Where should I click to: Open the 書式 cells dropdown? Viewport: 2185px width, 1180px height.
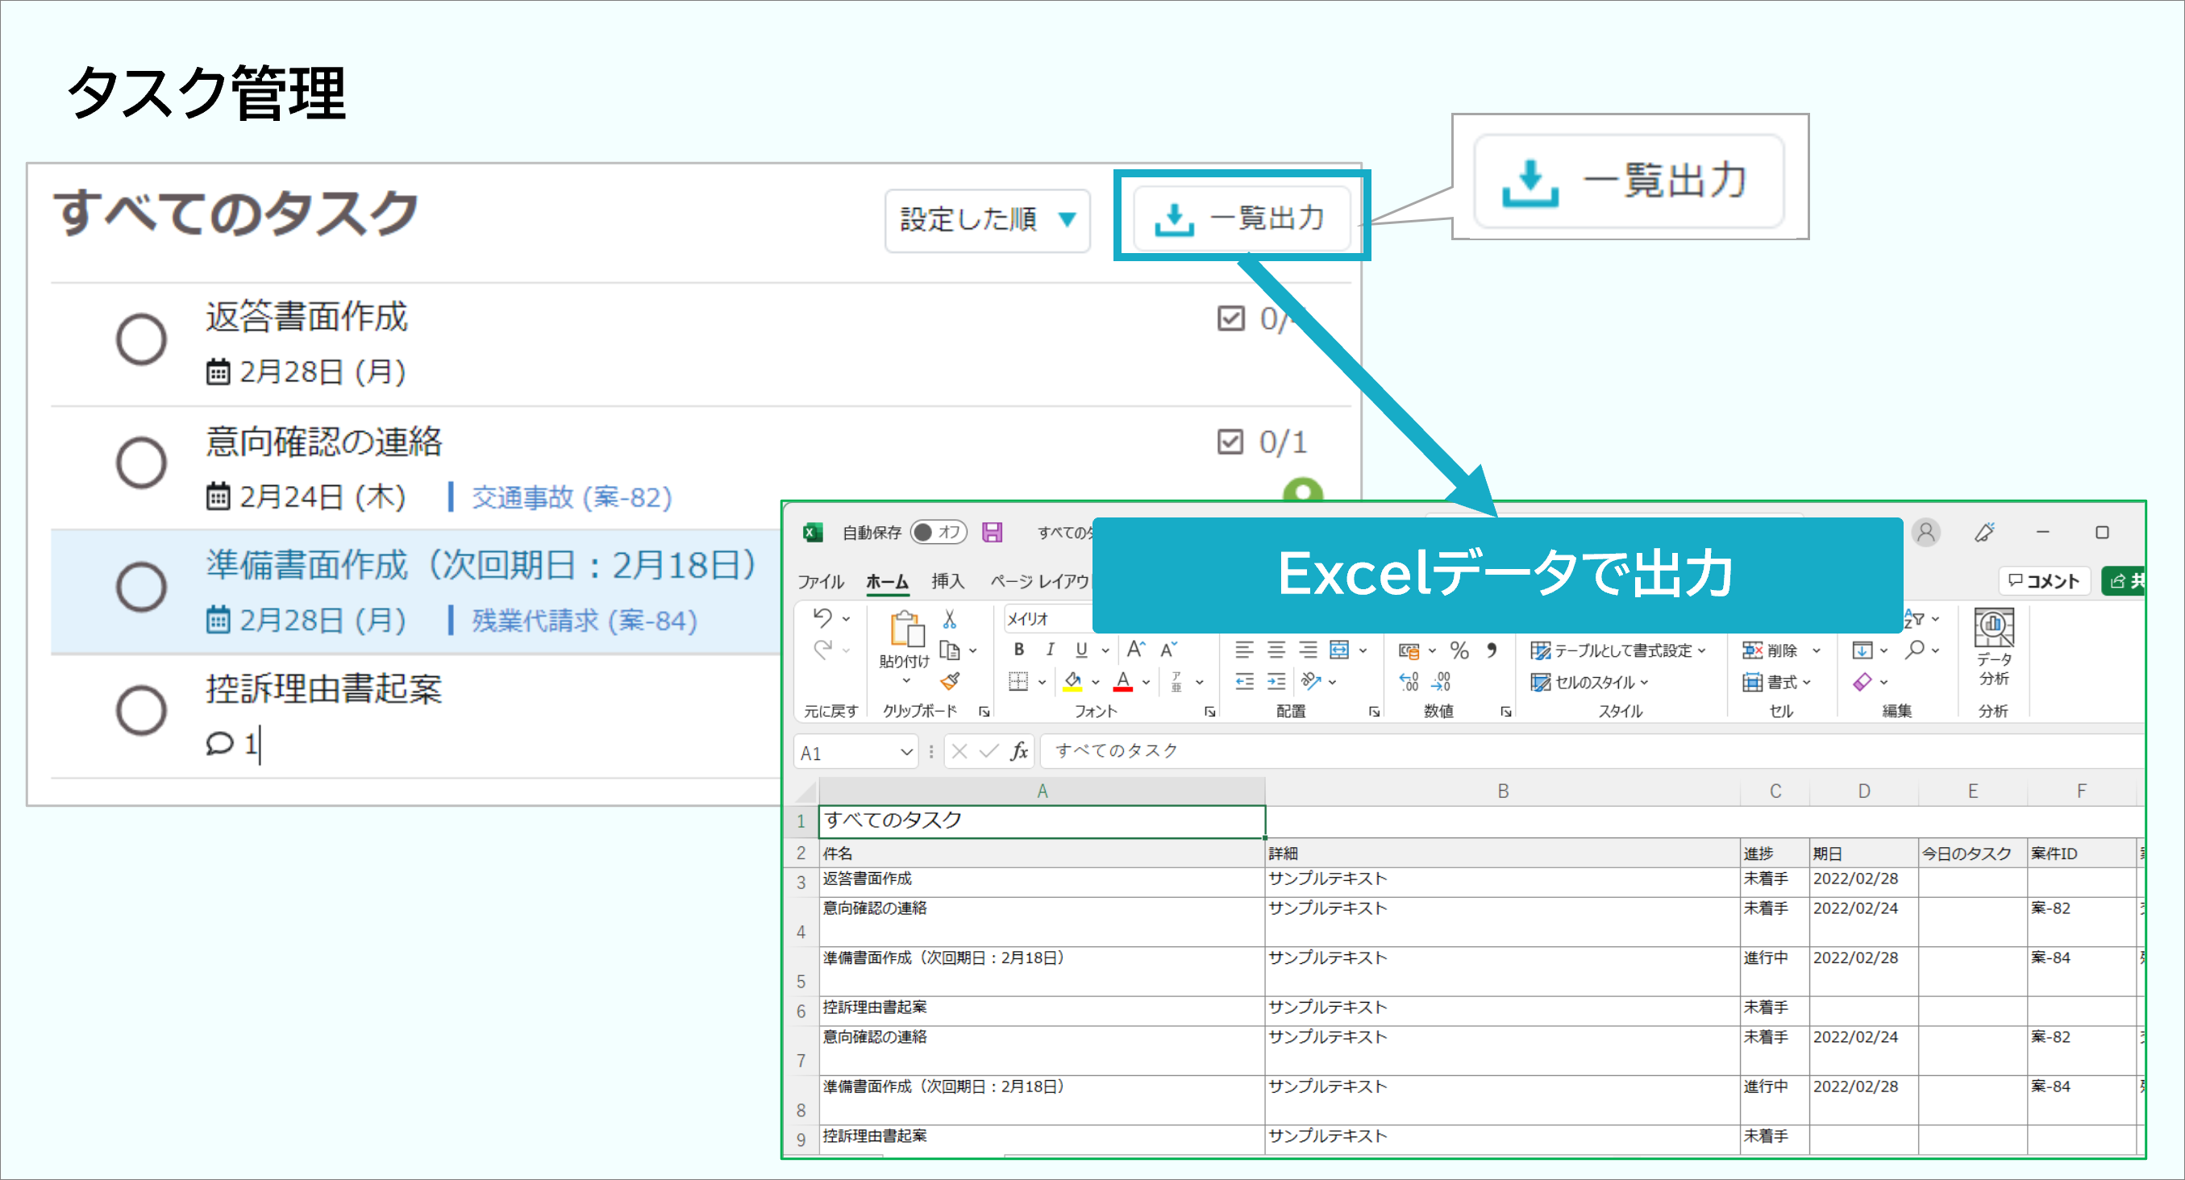(1777, 682)
